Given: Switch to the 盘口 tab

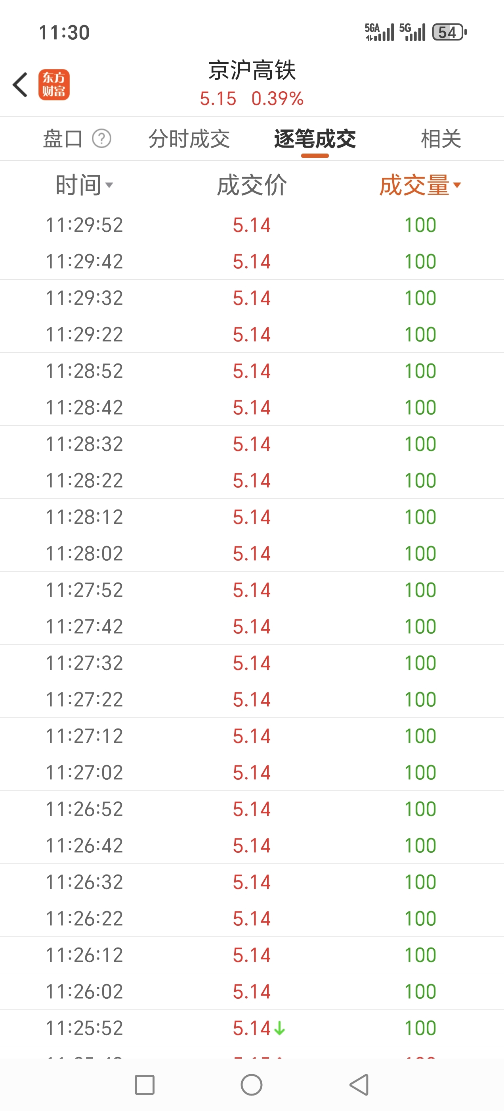Looking at the screenshot, I should (63, 139).
